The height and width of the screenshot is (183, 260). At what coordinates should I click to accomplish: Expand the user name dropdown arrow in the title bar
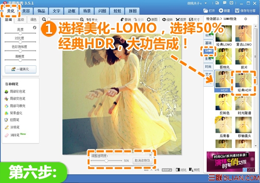pyautogui.click(x=205, y=3)
